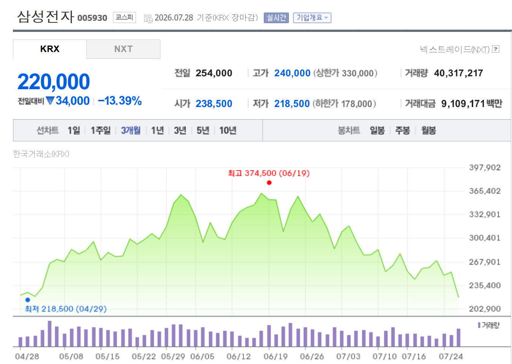Click the opening price value 238,500
The height and width of the screenshot is (364, 512).
click(x=214, y=104)
